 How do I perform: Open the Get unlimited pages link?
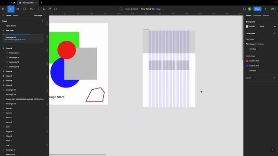(15, 40)
